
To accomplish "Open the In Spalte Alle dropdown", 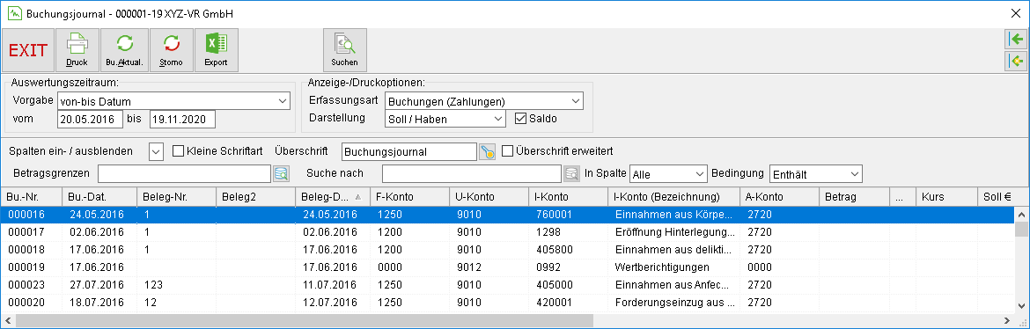I will [700, 174].
